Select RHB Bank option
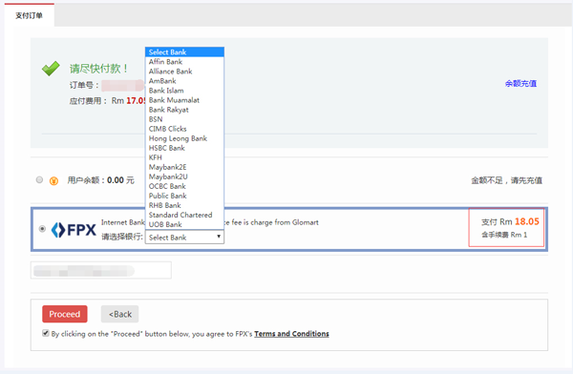This screenshot has height=374, width=573. (184, 205)
